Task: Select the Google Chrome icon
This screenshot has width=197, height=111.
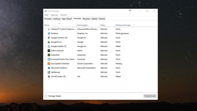Action: point(49,38)
